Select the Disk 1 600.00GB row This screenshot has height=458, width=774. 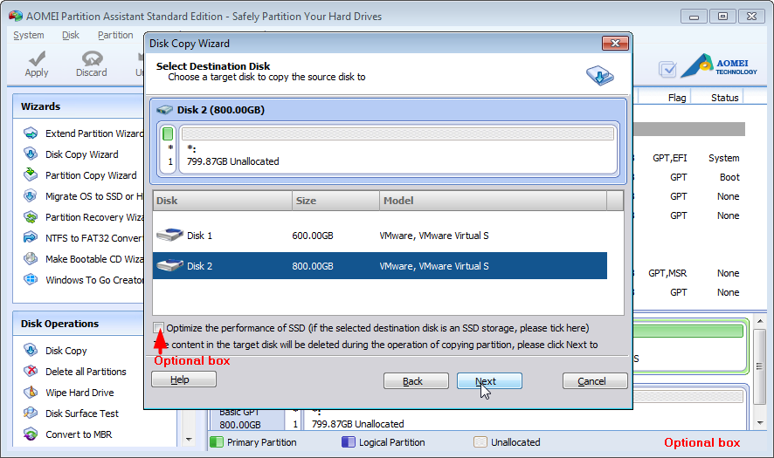pos(380,236)
